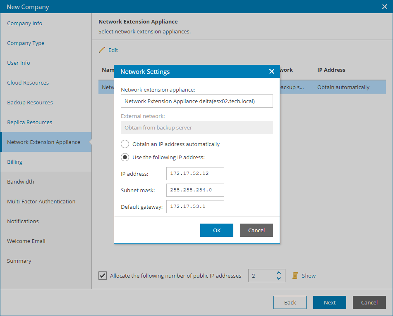Decrease public IP addresses count
This screenshot has height=316, width=393.
[x=279, y=278]
